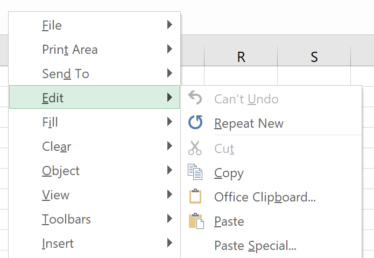Expand the File submenu arrow
The height and width of the screenshot is (258, 374).
(170, 25)
